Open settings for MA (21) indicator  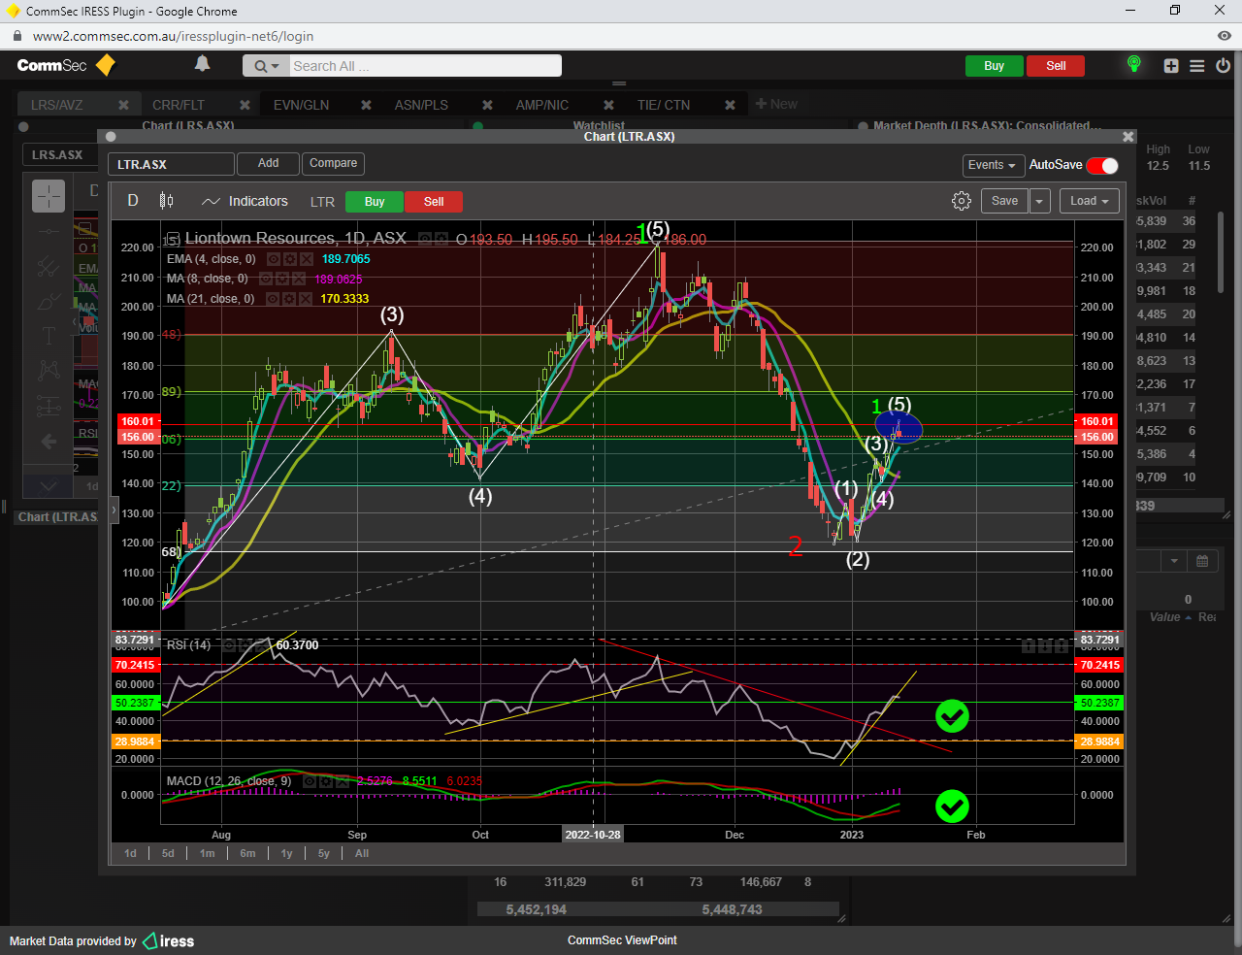[x=290, y=299]
